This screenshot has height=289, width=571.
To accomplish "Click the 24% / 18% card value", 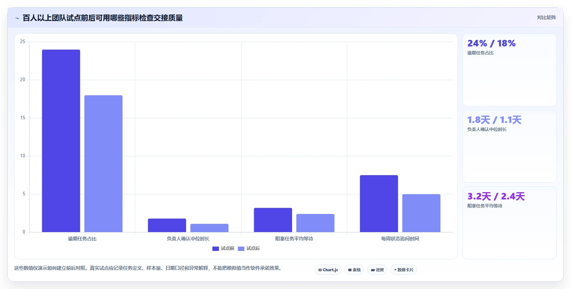I will click(491, 44).
